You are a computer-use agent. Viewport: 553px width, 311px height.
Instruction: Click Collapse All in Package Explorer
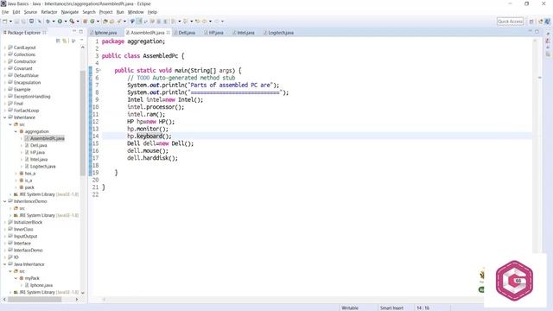[x=58, y=41]
